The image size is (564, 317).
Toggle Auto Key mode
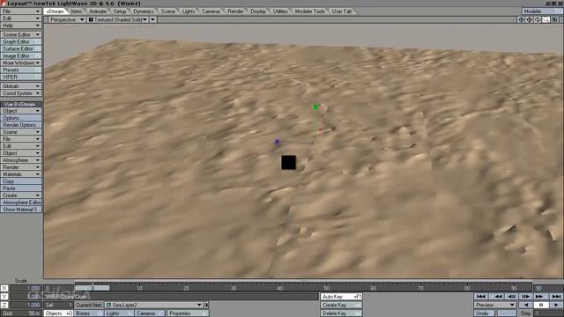[x=341, y=297]
